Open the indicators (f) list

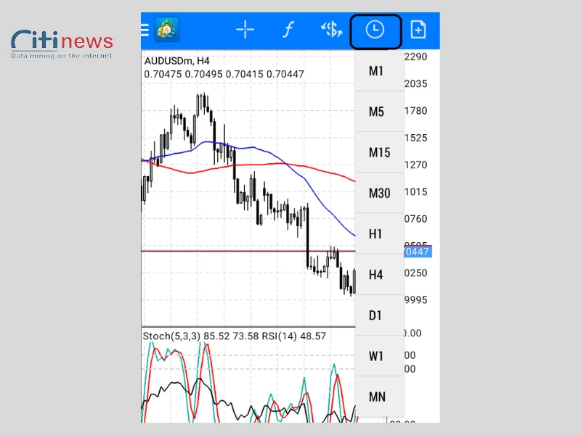[x=288, y=30]
